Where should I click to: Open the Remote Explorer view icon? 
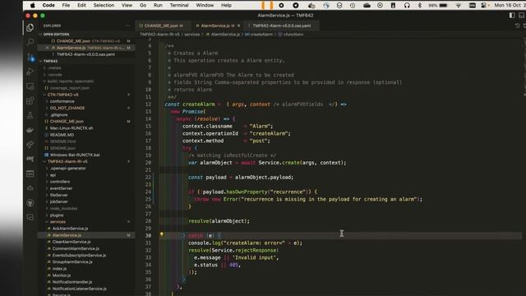tap(30, 86)
